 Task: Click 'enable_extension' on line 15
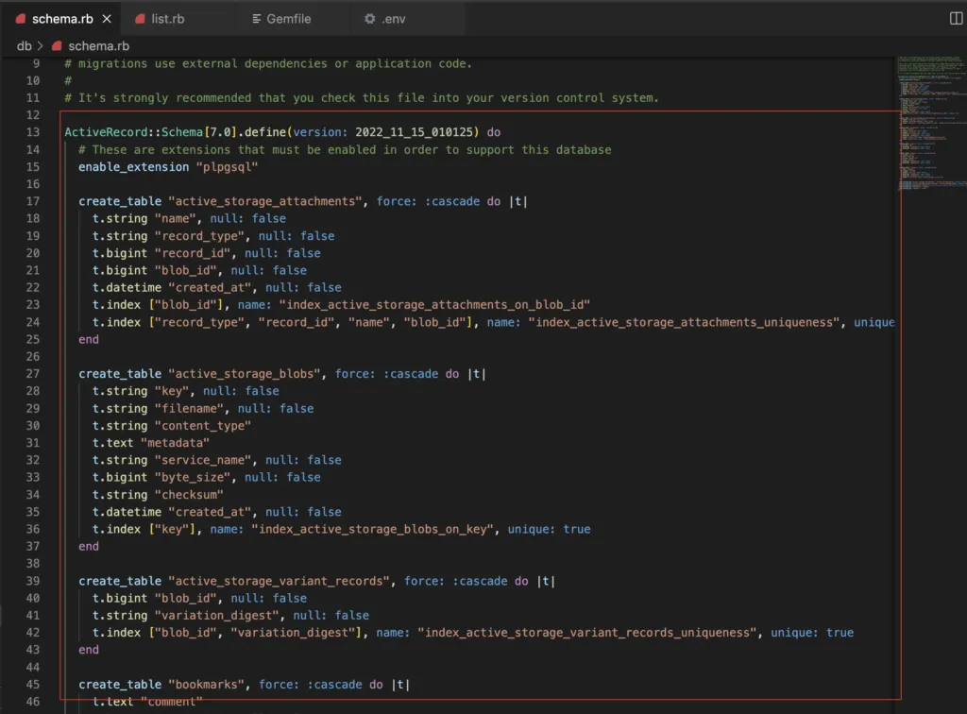pyautogui.click(x=134, y=167)
